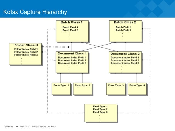Select Document Index Field 2 in Document Class 1
The height and width of the screenshot is (131, 175).
72,60
